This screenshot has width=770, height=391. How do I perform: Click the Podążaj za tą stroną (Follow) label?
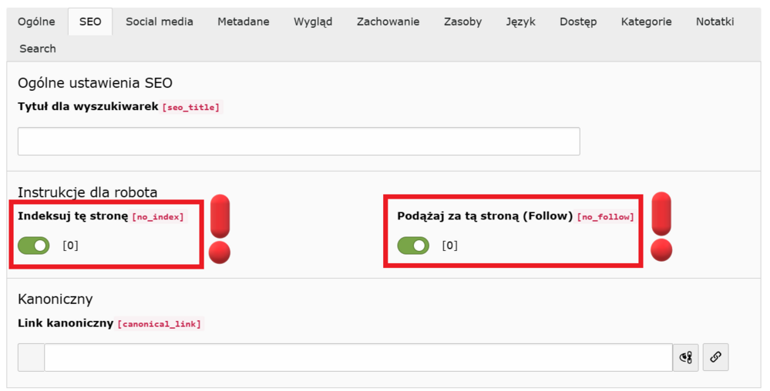[485, 216]
